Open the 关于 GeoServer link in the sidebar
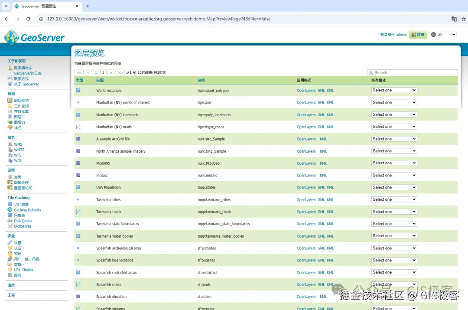 click(26, 84)
